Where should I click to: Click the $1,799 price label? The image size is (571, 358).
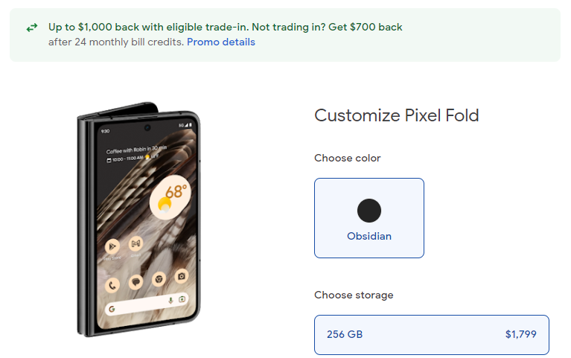(520, 334)
